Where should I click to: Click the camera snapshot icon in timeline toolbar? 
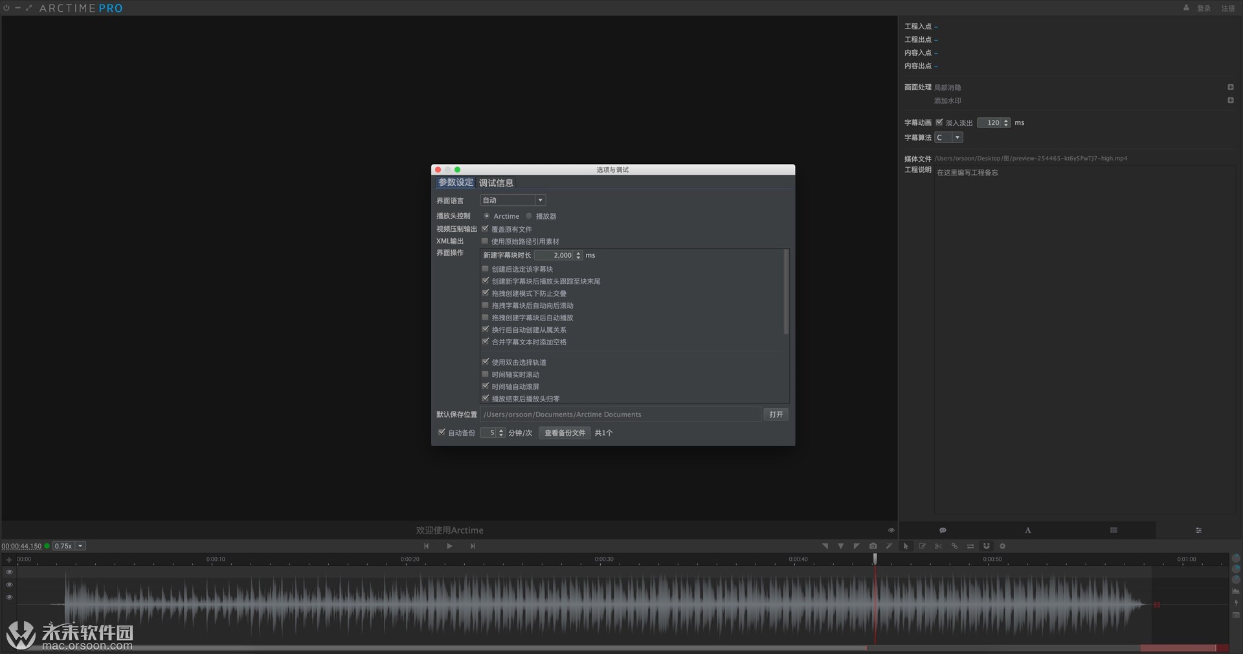873,546
